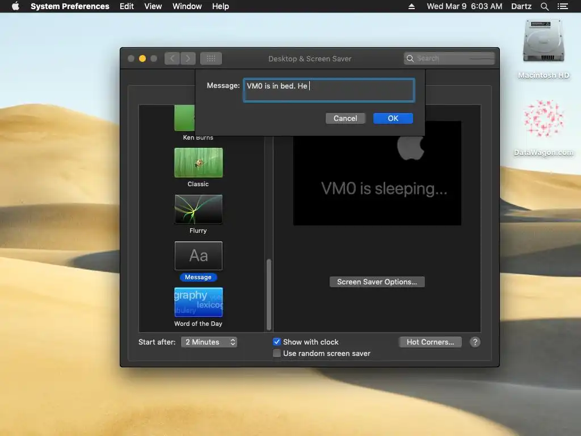This screenshot has height=436, width=581.
Task: Click the Message label under Aa thumbnail
Action: [198, 277]
